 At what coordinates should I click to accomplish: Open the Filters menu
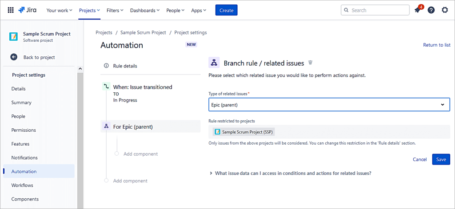coord(115,10)
